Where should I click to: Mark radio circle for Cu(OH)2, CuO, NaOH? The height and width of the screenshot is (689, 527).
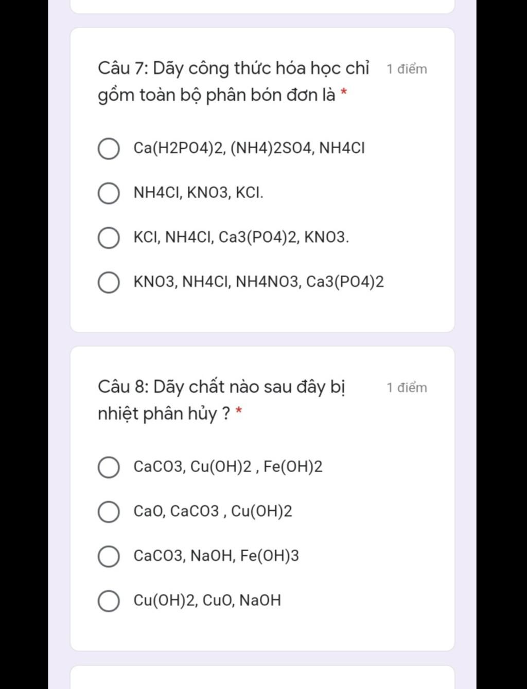tap(109, 601)
